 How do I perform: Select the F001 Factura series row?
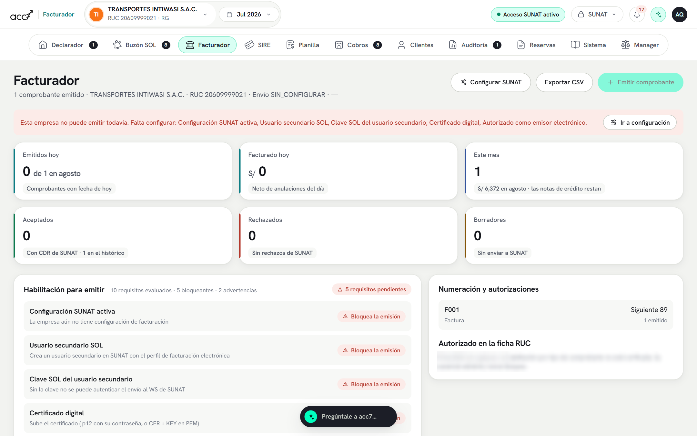pos(556,315)
